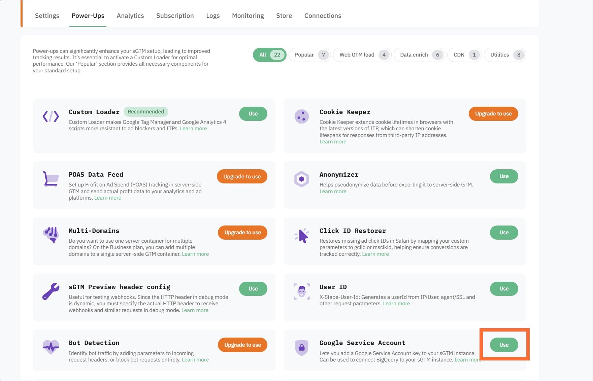
Task: Open Learn more for Cookie Keeper
Action: [333, 142]
